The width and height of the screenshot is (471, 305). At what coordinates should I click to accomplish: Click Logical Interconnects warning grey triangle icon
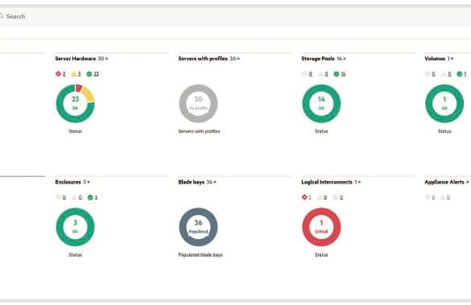pyautogui.click(x=320, y=197)
